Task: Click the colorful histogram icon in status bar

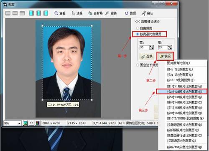Action: coord(38,123)
